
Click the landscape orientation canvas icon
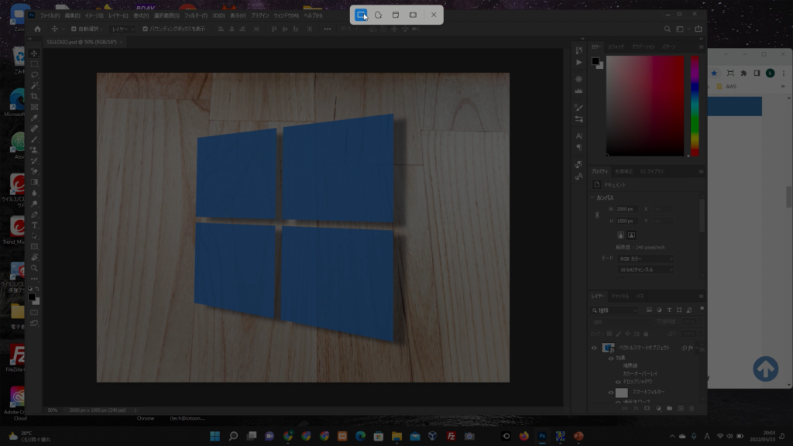coord(632,235)
